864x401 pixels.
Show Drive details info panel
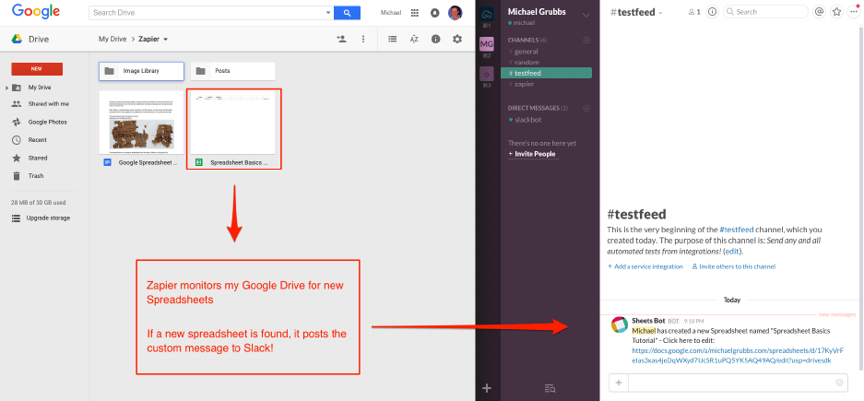(436, 39)
